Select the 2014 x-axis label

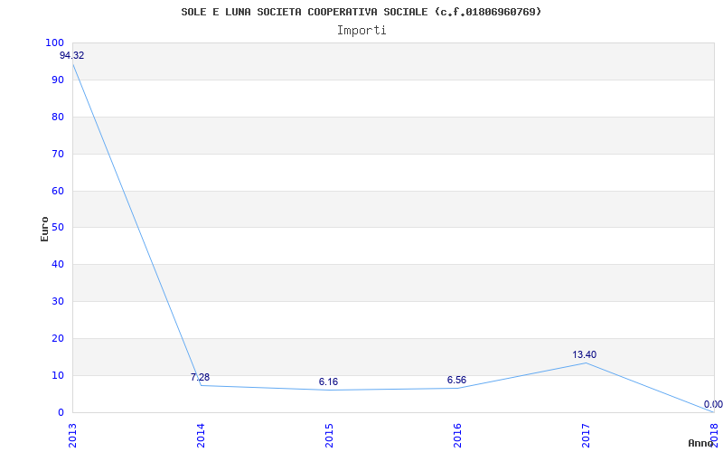[200, 435]
